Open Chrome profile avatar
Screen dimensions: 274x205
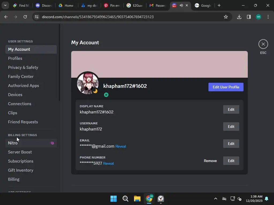pyautogui.click(x=258, y=17)
